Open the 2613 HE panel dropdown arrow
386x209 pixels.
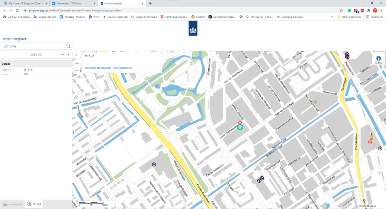tap(63, 55)
